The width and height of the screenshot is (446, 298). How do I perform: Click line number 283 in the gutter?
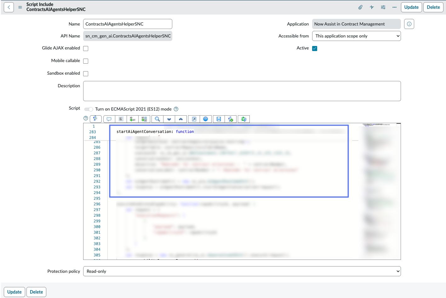[93, 132]
